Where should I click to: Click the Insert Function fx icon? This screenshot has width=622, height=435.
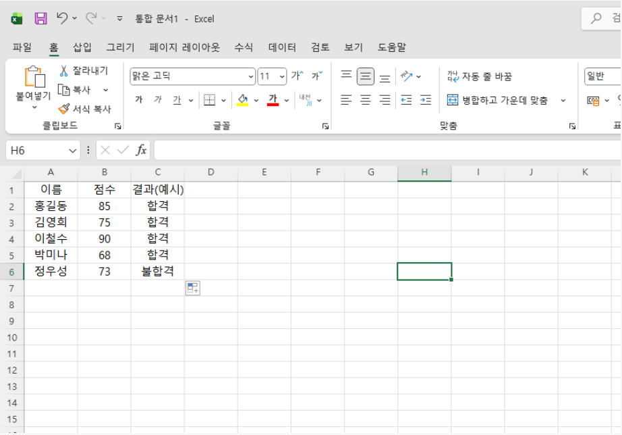141,150
